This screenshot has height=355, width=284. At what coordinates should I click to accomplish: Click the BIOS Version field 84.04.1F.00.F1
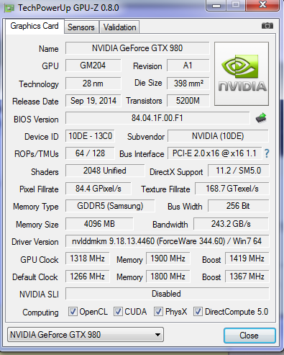[x=157, y=118]
